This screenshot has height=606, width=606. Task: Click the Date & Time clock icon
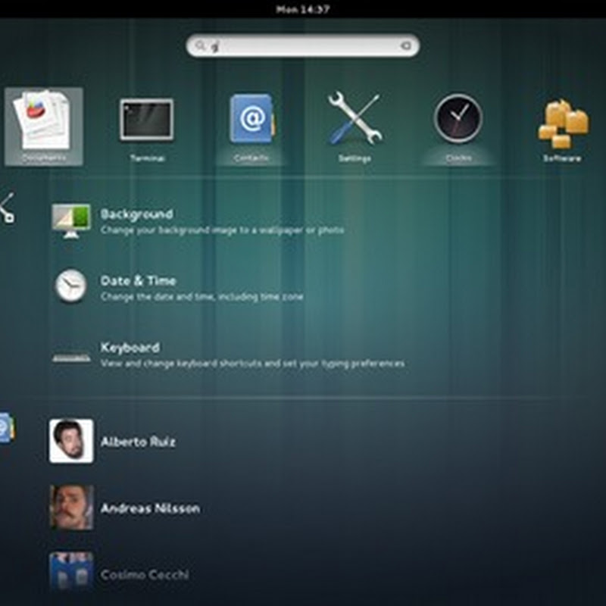click(x=70, y=286)
